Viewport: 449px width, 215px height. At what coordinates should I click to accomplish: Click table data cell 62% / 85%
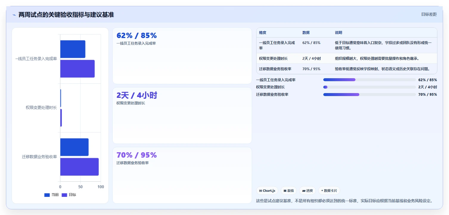[311, 43]
